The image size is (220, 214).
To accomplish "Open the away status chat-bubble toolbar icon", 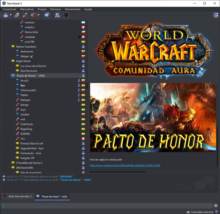I will point(47,15).
